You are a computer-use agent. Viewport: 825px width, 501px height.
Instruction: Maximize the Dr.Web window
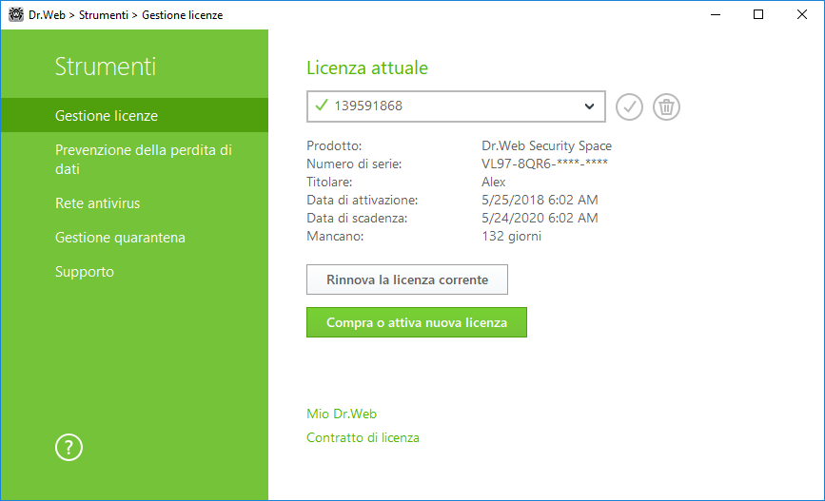tap(758, 14)
